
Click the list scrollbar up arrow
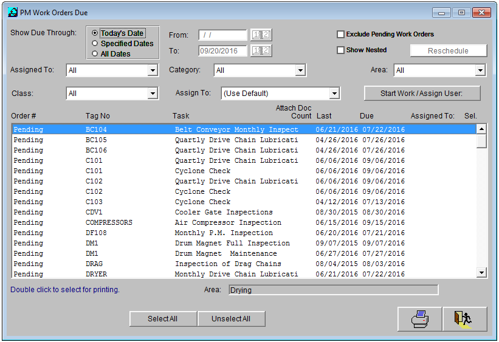[481, 129]
